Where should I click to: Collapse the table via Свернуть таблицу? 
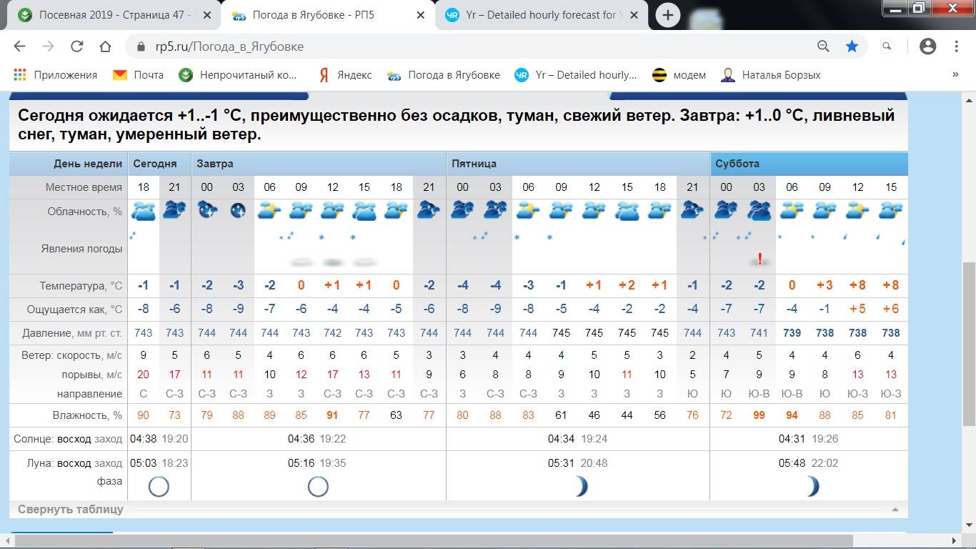click(71, 510)
